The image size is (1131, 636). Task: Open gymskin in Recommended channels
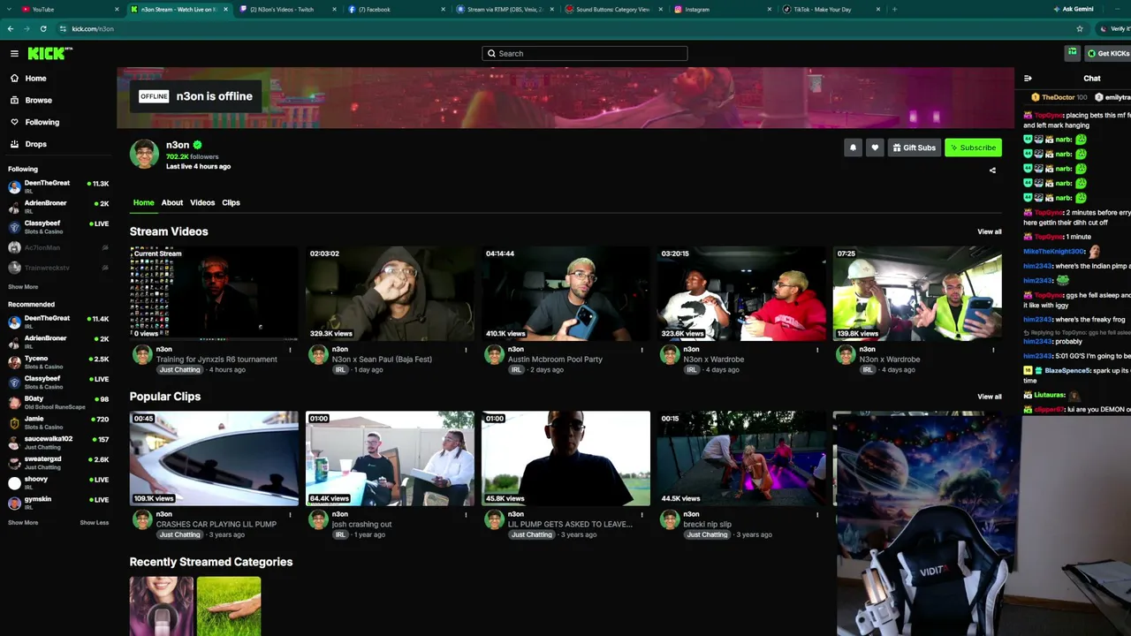coord(58,503)
